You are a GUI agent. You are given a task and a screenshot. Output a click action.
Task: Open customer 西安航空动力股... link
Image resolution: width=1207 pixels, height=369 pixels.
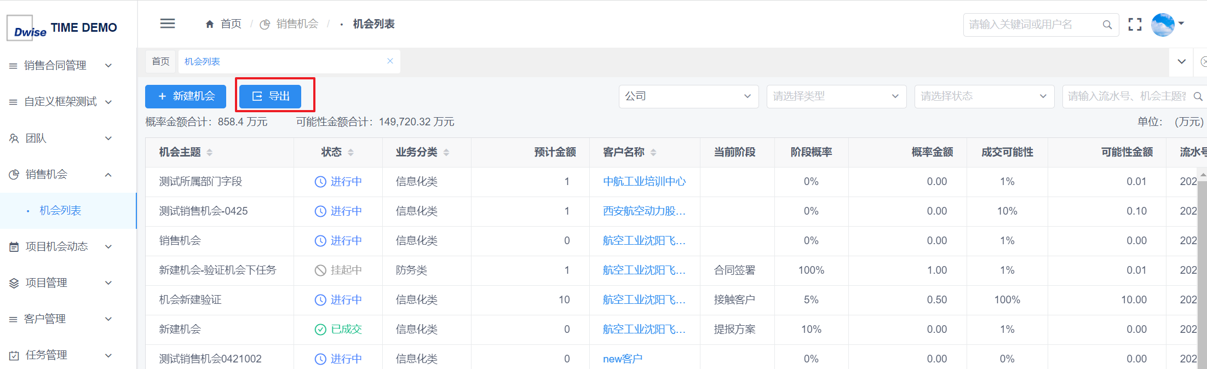pyautogui.click(x=644, y=211)
